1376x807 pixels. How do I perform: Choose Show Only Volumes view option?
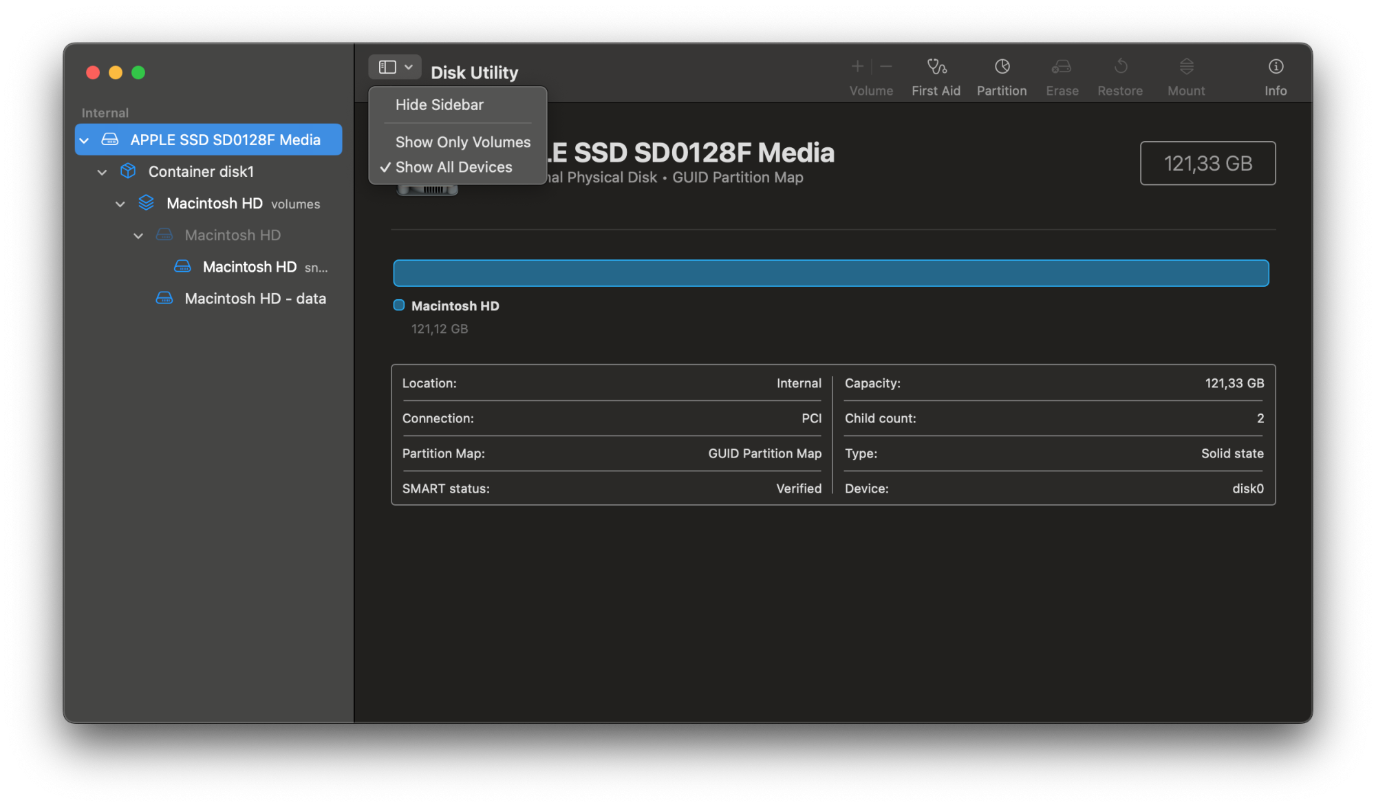point(462,142)
